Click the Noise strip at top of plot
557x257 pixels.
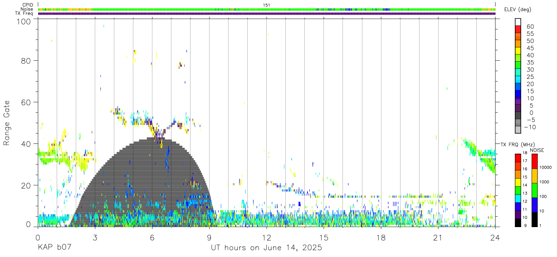tap(267, 9)
